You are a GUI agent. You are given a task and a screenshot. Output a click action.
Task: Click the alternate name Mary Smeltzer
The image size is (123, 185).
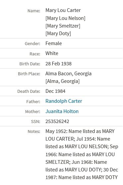[x=63, y=26]
